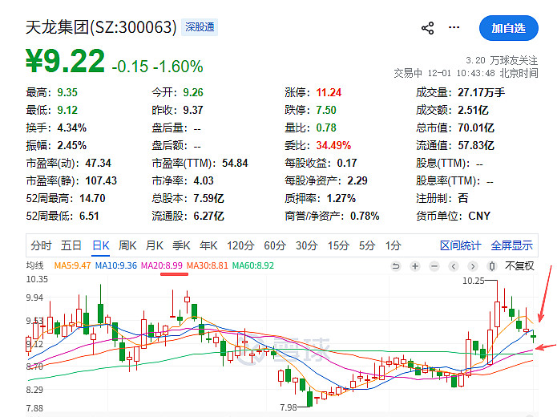Click the price change -0.15 -1.60%

point(157,66)
